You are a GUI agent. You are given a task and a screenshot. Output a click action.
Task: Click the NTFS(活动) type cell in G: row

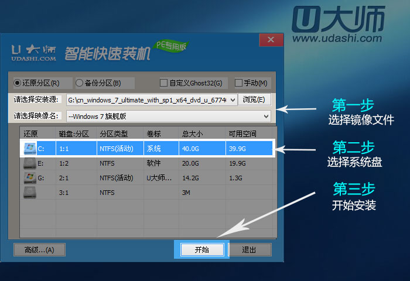pos(120,178)
